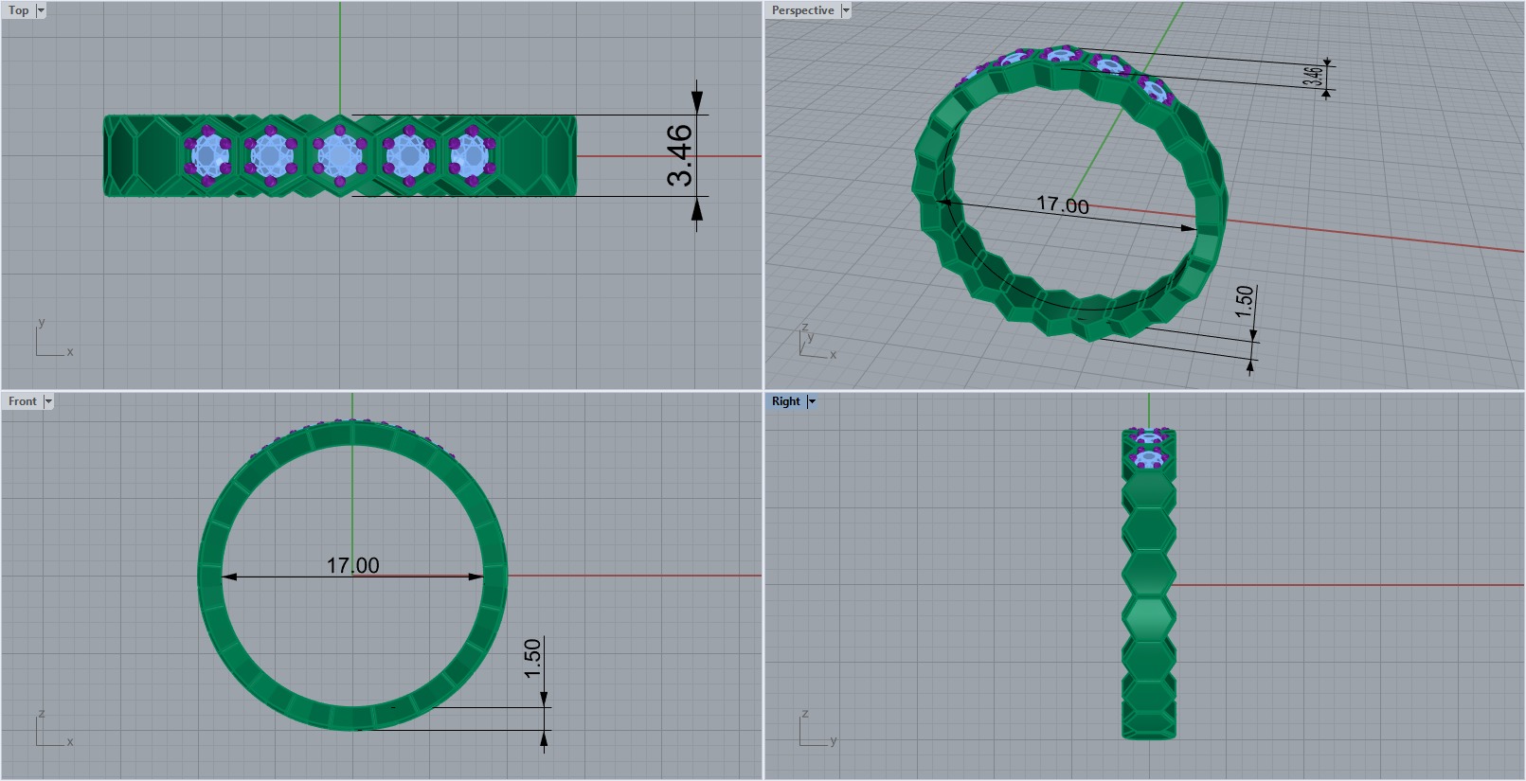The image size is (1526, 781).
Task: Select the green ring band in Front view
Action: [210, 576]
